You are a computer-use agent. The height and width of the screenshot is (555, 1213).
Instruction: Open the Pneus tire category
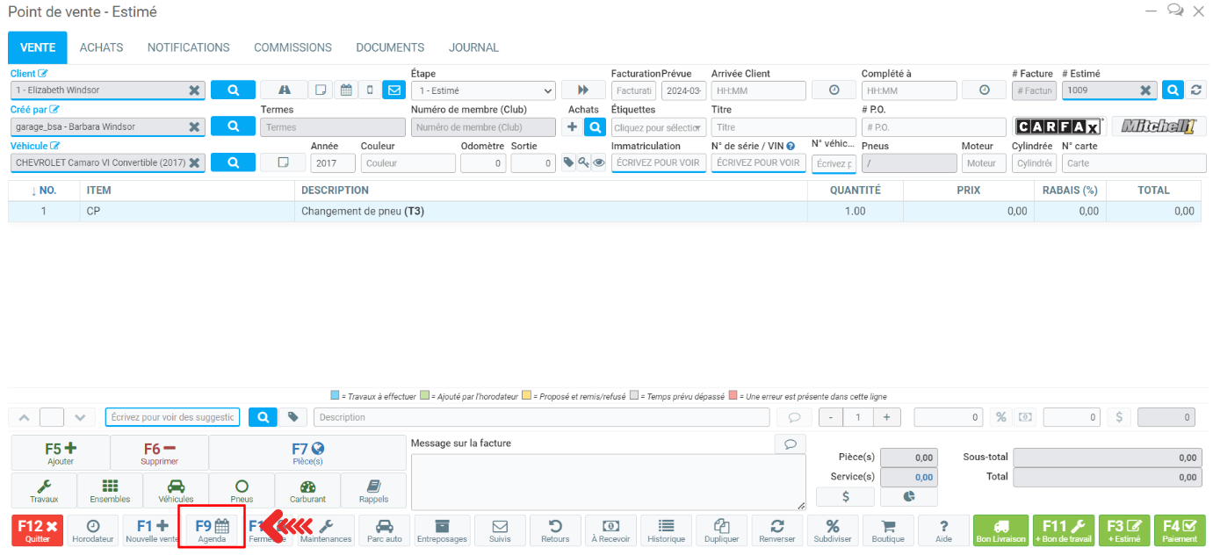(242, 490)
